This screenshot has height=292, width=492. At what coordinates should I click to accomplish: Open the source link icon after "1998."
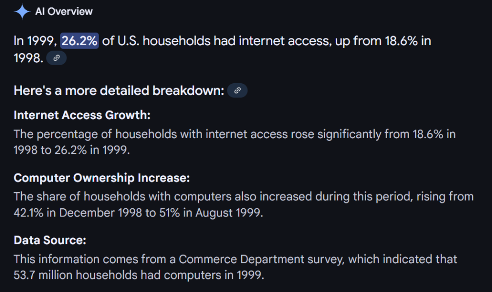click(x=57, y=58)
